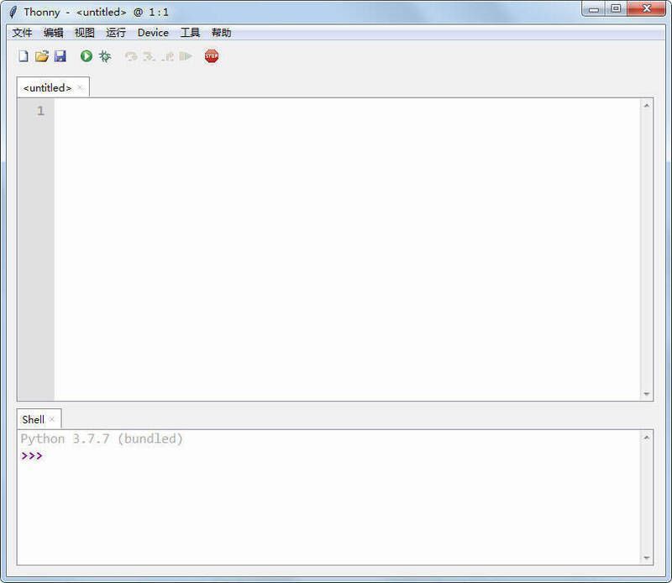
Task: Open the 工具 menu
Action: 191,33
